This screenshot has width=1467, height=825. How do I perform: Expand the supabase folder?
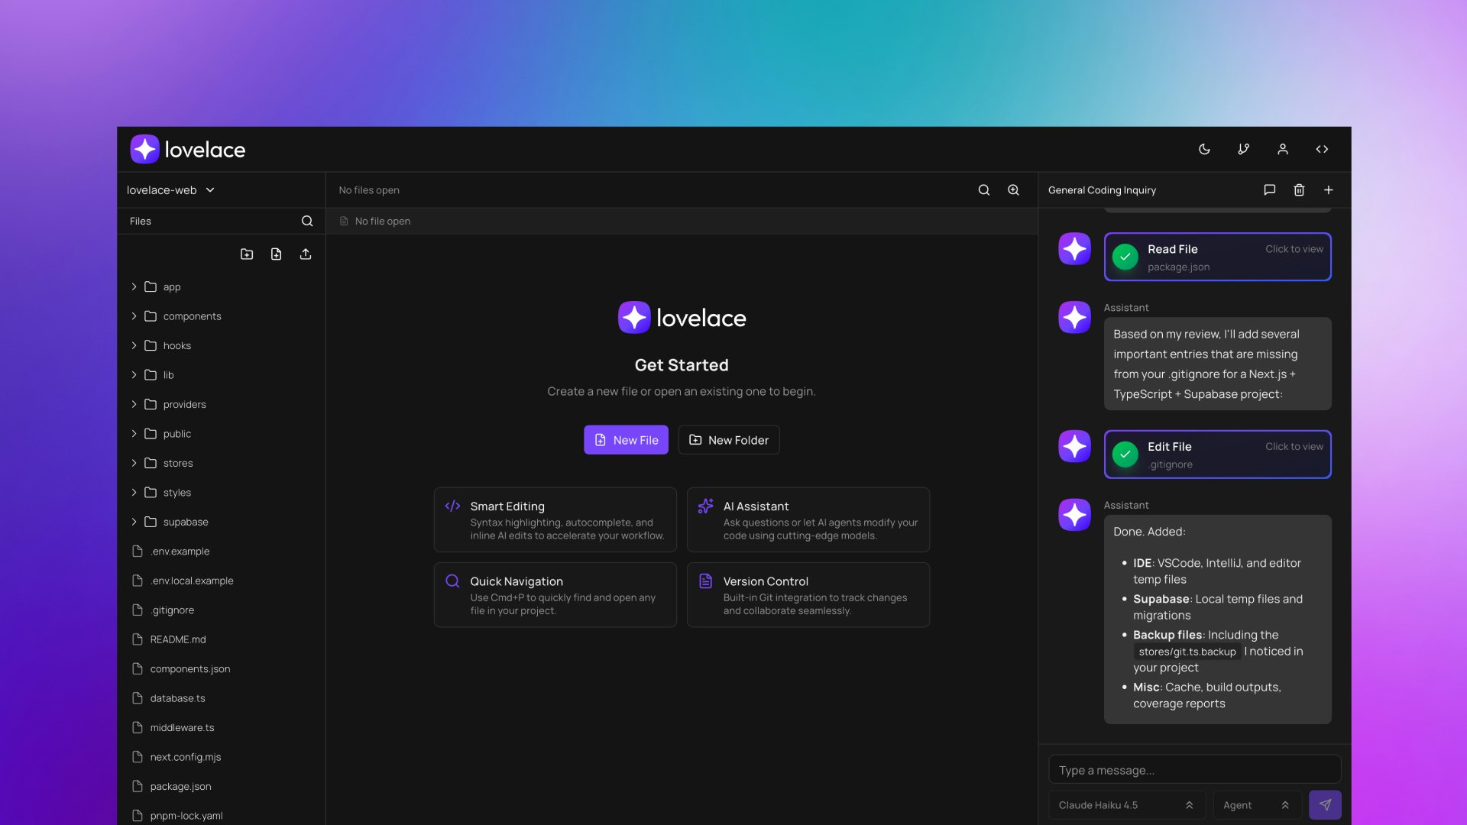point(186,522)
